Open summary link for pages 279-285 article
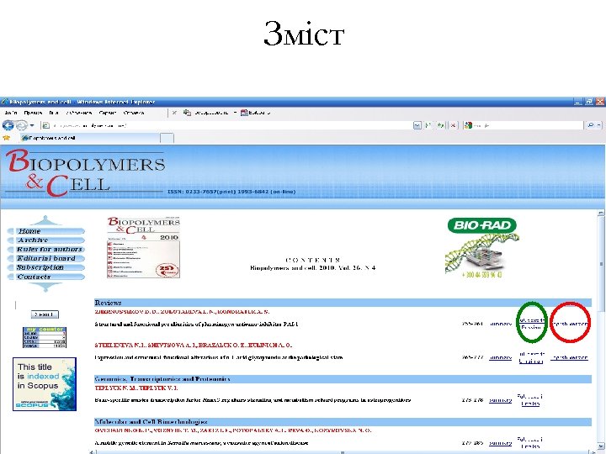This screenshot has width=606, height=454. click(x=501, y=443)
